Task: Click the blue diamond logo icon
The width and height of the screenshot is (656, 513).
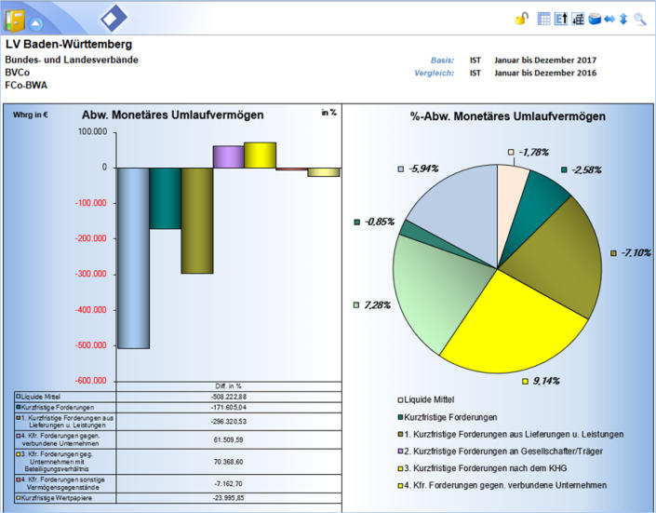Action: pos(115,19)
